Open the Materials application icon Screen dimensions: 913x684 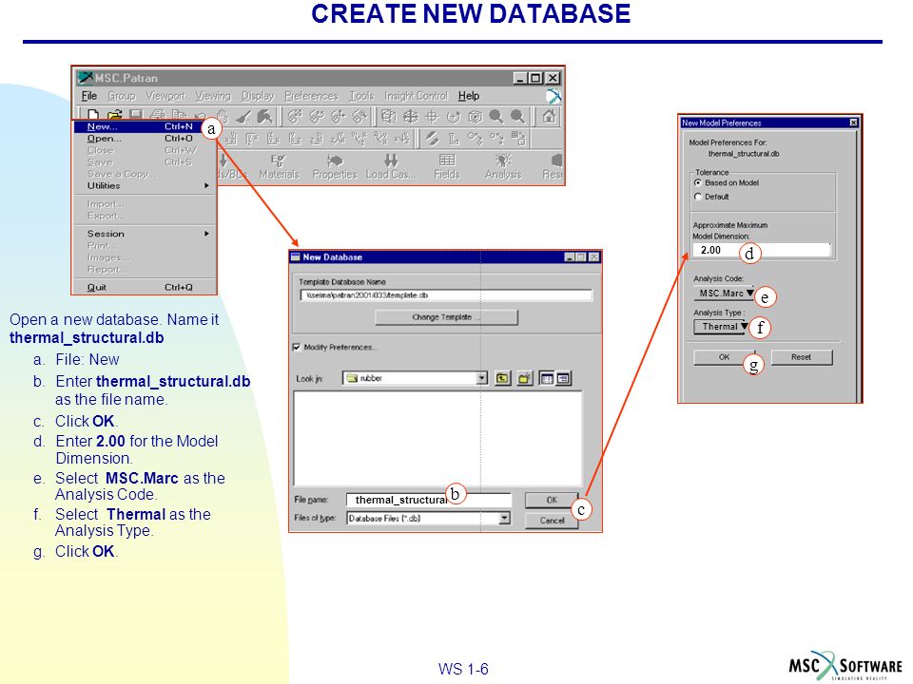279,166
